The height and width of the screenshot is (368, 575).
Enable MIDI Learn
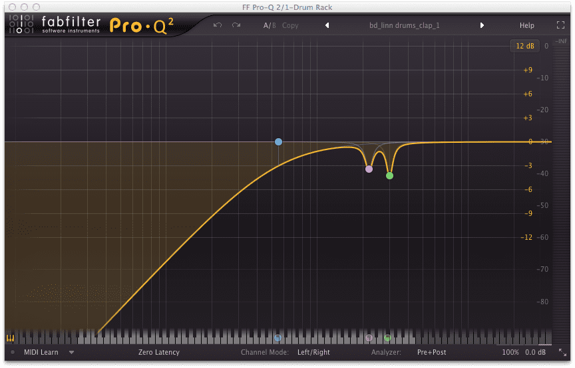click(41, 352)
